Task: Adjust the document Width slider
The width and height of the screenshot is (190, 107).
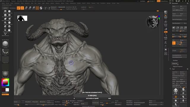Action: [181, 42]
